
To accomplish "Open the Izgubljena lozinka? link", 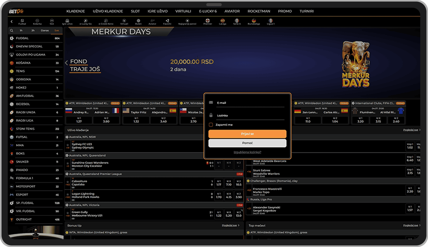I will 247,152.
